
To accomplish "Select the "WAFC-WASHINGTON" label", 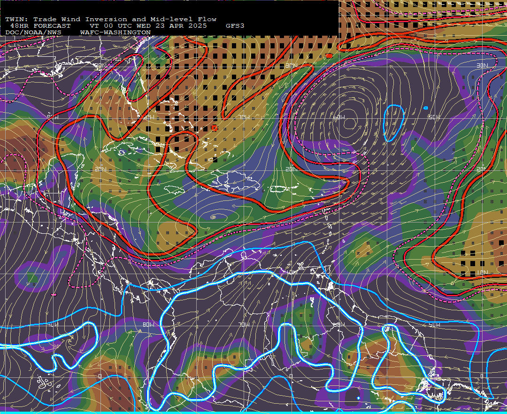I will coord(115,33).
